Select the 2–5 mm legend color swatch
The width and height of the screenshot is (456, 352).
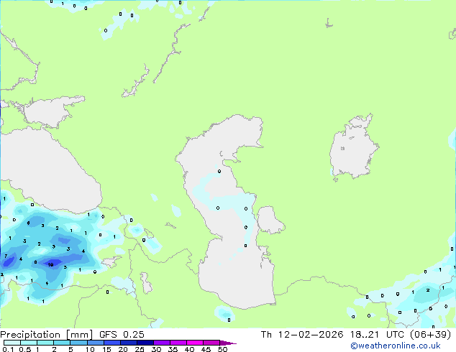tap(62, 343)
